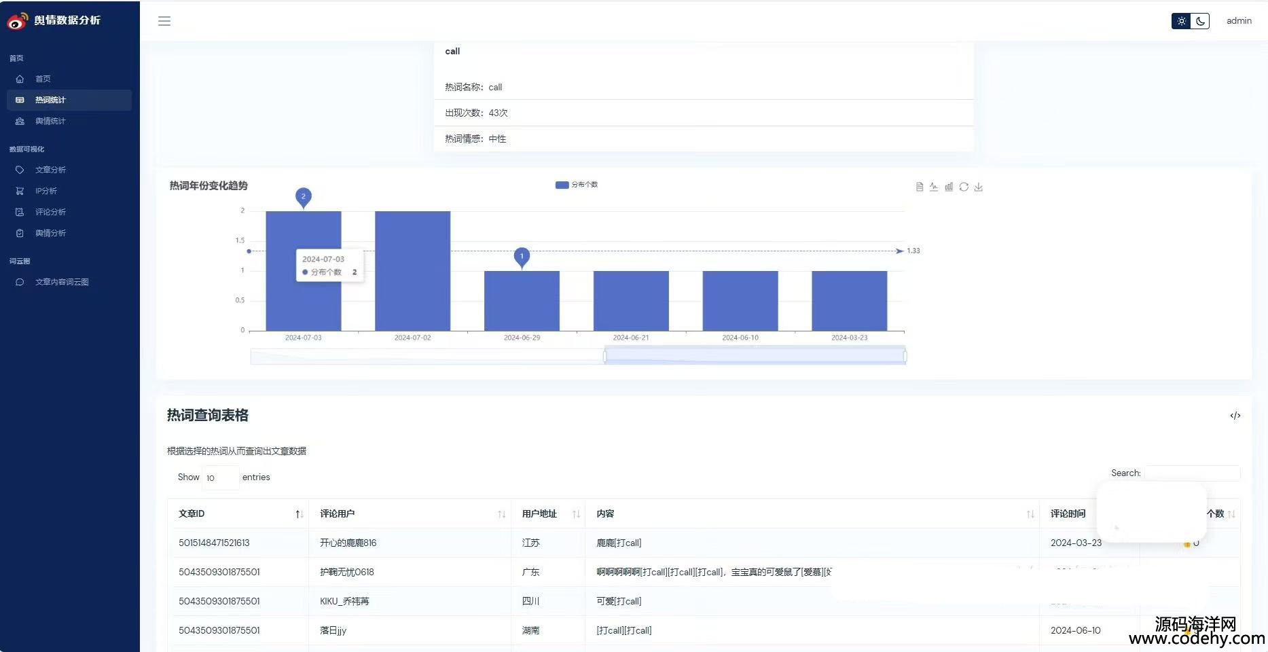Toggle the hamburger sidebar menu
The height and width of the screenshot is (652, 1268).
(164, 21)
